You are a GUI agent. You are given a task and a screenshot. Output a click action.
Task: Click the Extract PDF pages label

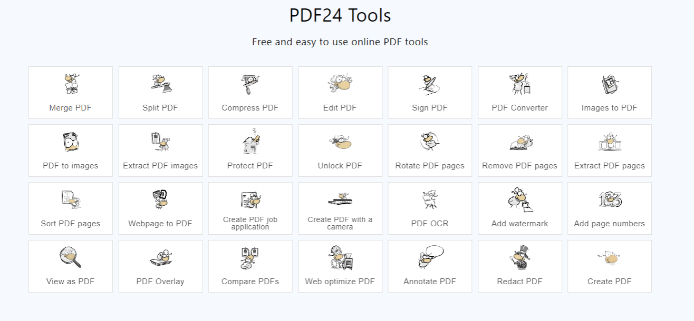[610, 166]
